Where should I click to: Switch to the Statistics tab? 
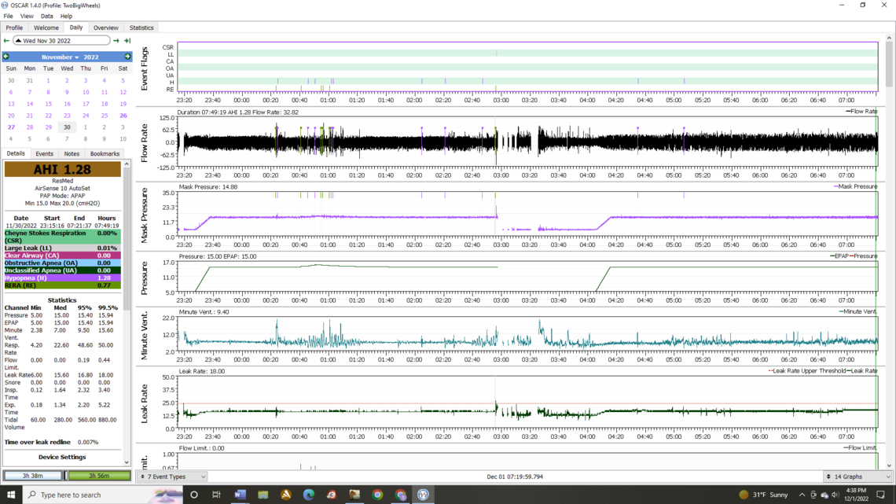point(141,28)
